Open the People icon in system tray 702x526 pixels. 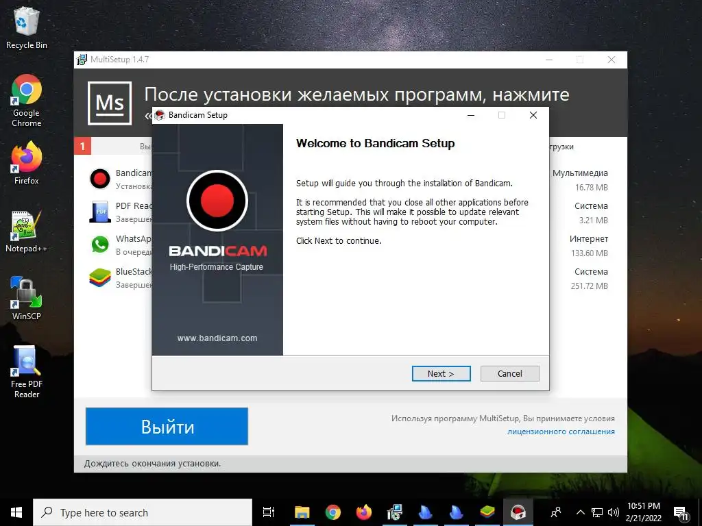click(x=556, y=512)
